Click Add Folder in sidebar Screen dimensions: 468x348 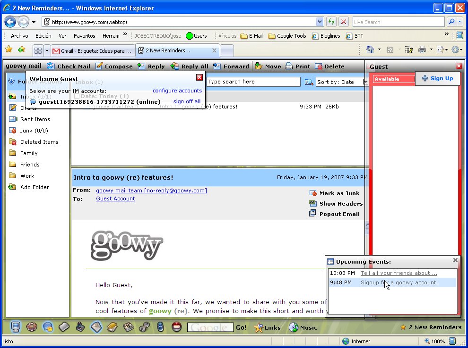(29, 187)
